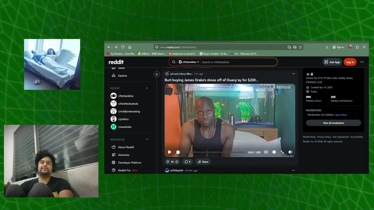Open the browser downloads icon
374x210 pixels.
(327, 47)
